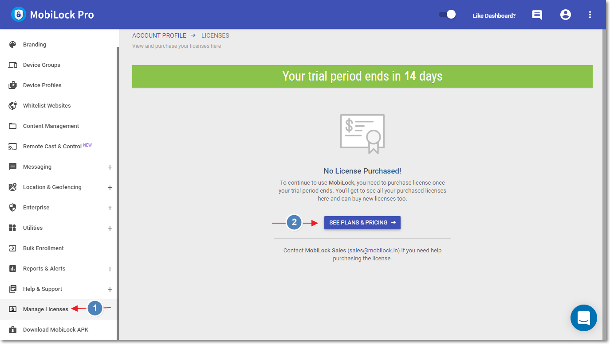Open the three-dot more options menu
This screenshot has height=344, width=610.
click(x=590, y=15)
